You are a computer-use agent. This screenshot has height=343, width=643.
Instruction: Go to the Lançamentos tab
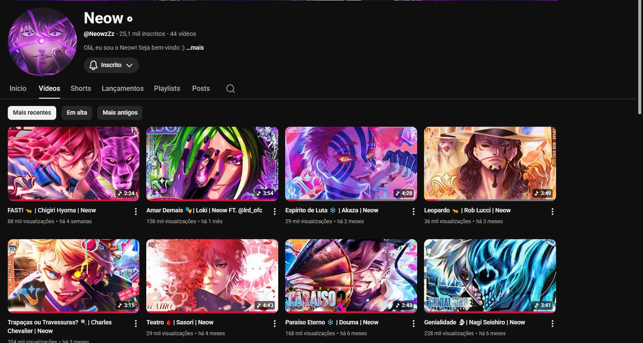(123, 88)
